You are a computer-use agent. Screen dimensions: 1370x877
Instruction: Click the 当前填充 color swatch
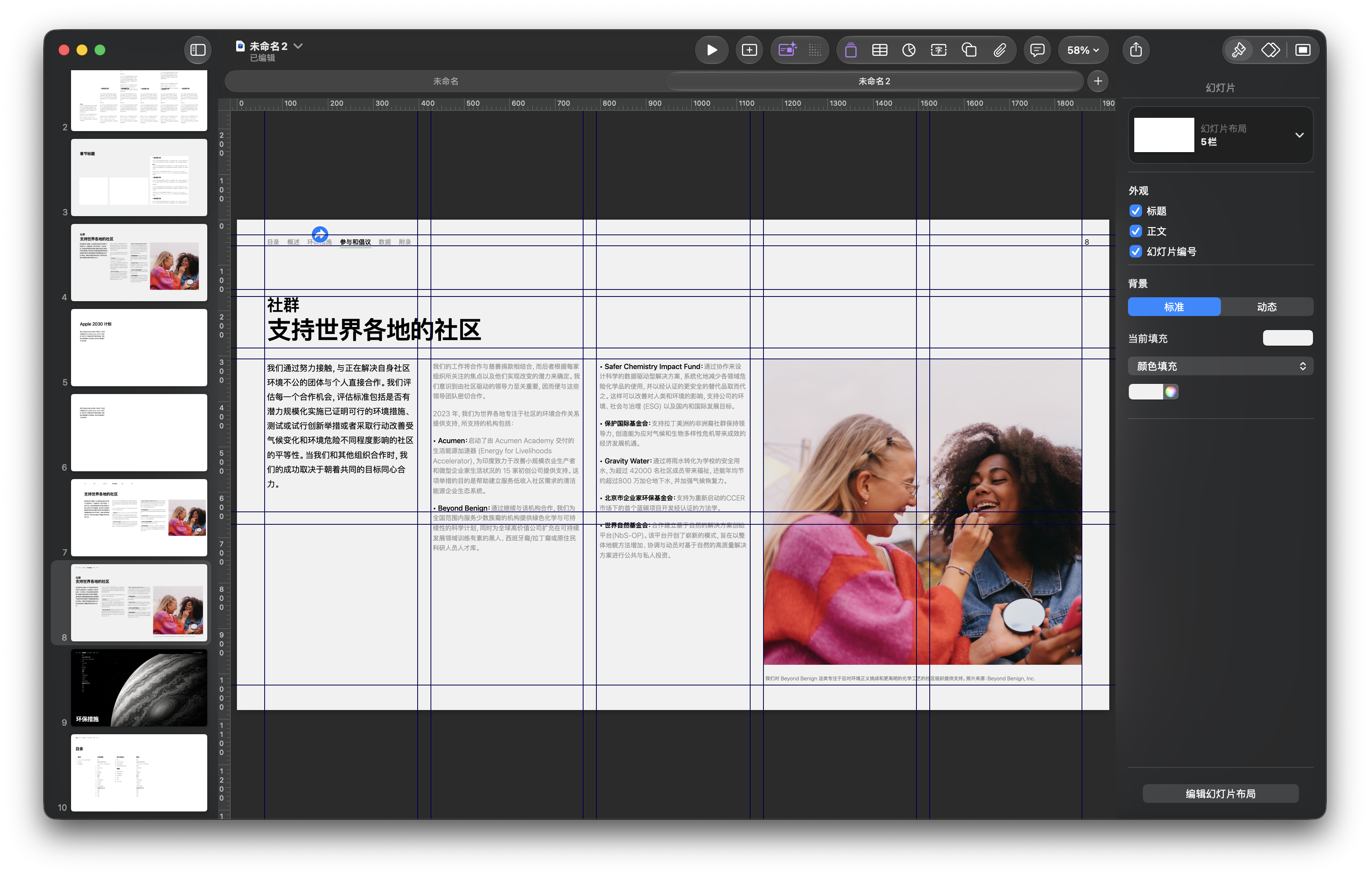pos(1287,338)
